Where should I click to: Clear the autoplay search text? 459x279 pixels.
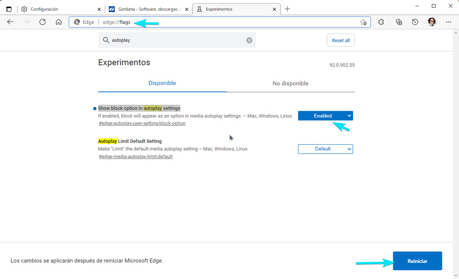pyautogui.click(x=249, y=40)
